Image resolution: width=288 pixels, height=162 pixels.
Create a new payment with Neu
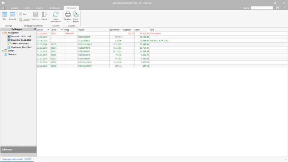(x=23, y=14)
